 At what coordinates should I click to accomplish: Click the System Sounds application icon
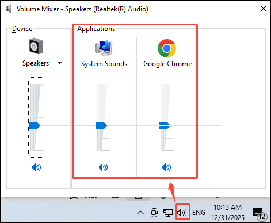[104, 48]
